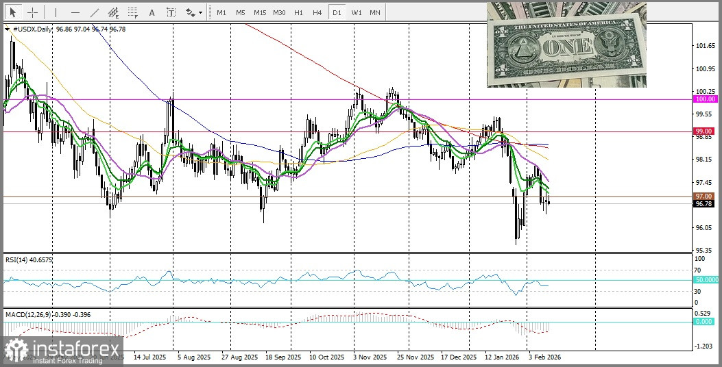Set timeframe to M15

(259, 12)
